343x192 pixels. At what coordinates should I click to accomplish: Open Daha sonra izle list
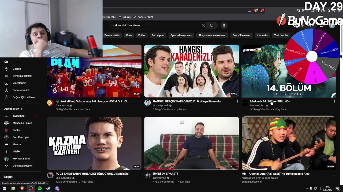(21, 90)
